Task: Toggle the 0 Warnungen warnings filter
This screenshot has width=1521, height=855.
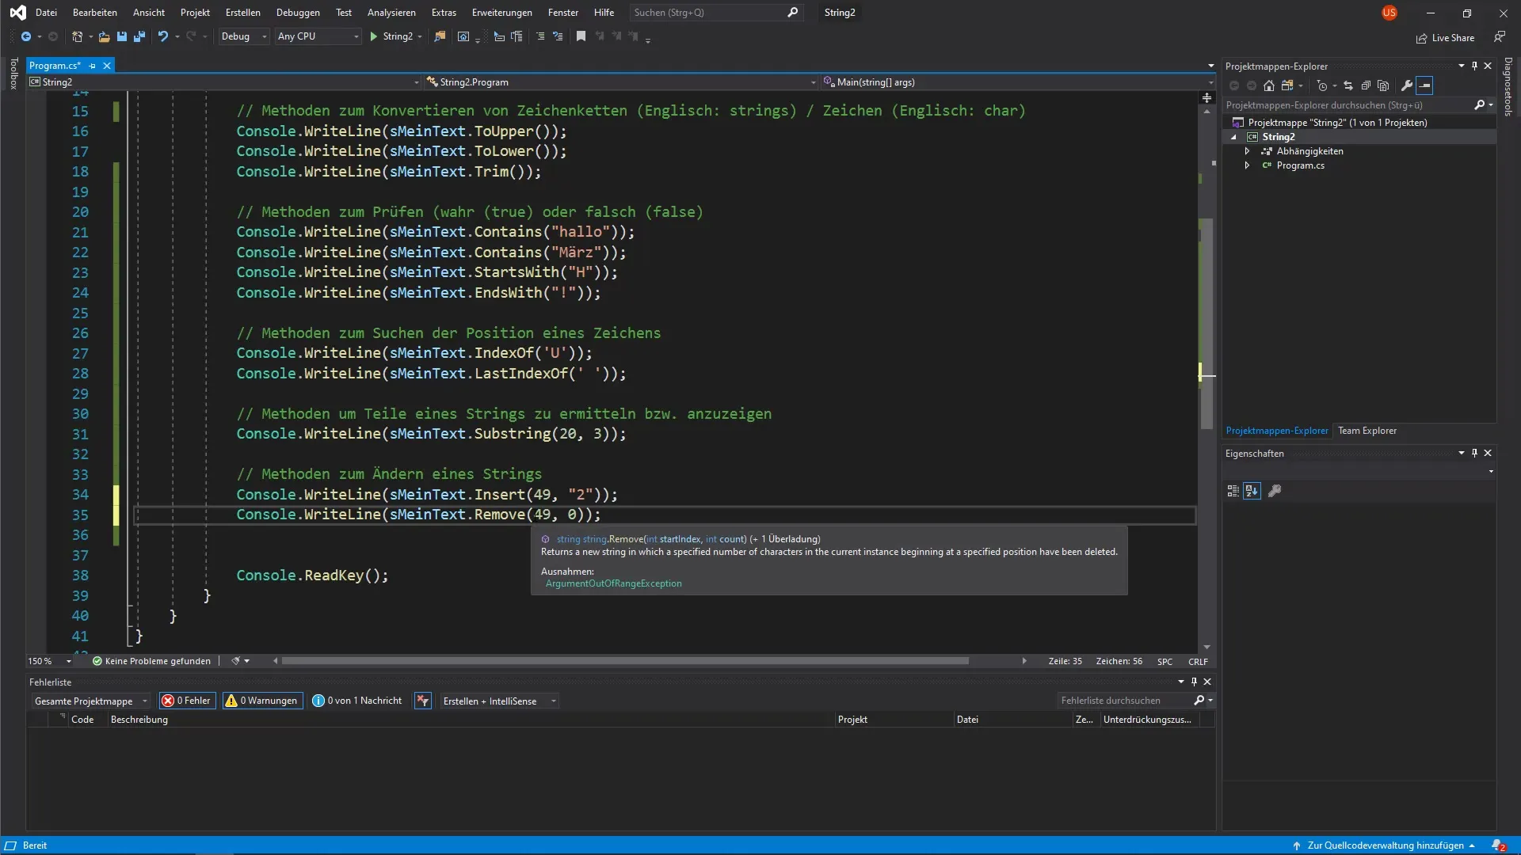Action: pyautogui.click(x=262, y=701)
